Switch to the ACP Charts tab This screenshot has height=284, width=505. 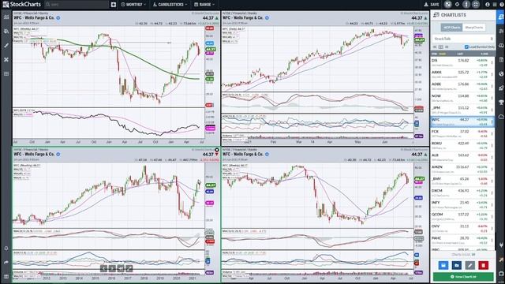tap(451, 28)
